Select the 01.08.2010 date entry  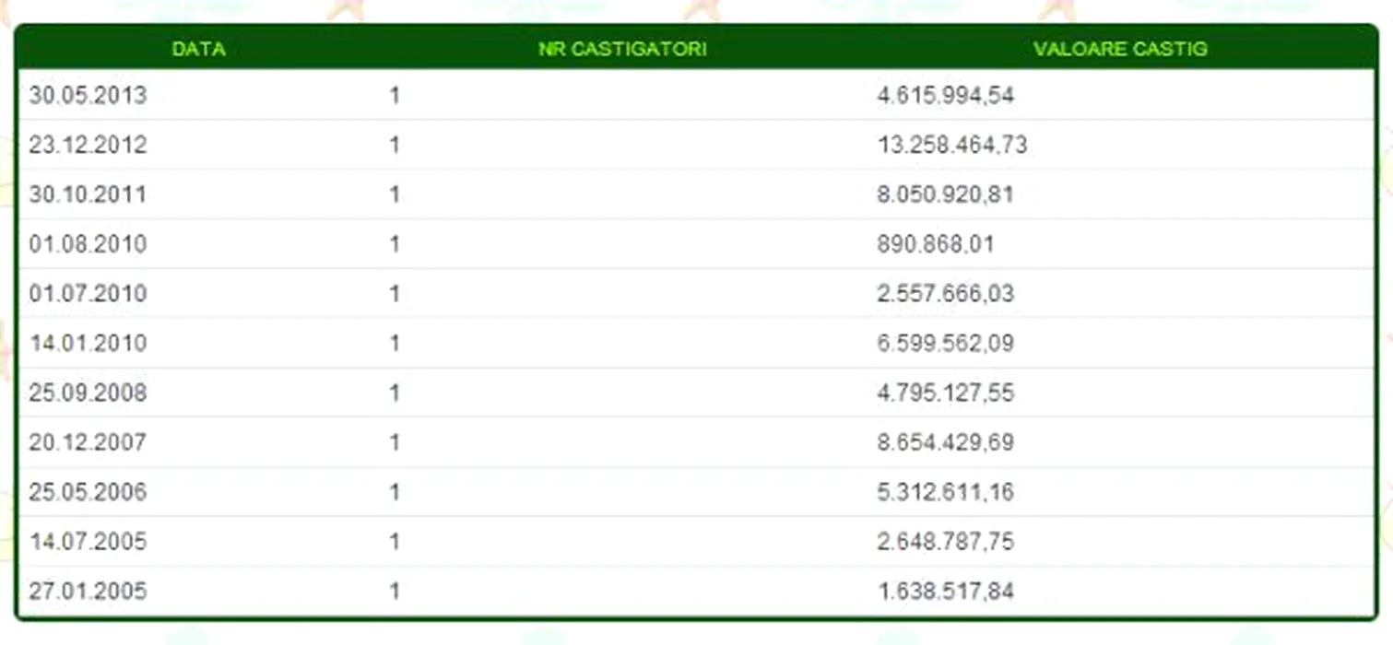(x=88, y=244)
